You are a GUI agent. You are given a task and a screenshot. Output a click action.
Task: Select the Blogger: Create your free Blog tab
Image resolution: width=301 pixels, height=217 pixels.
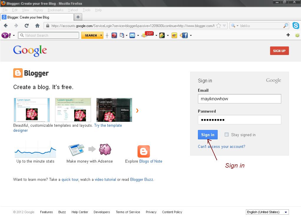click(37, 17)
